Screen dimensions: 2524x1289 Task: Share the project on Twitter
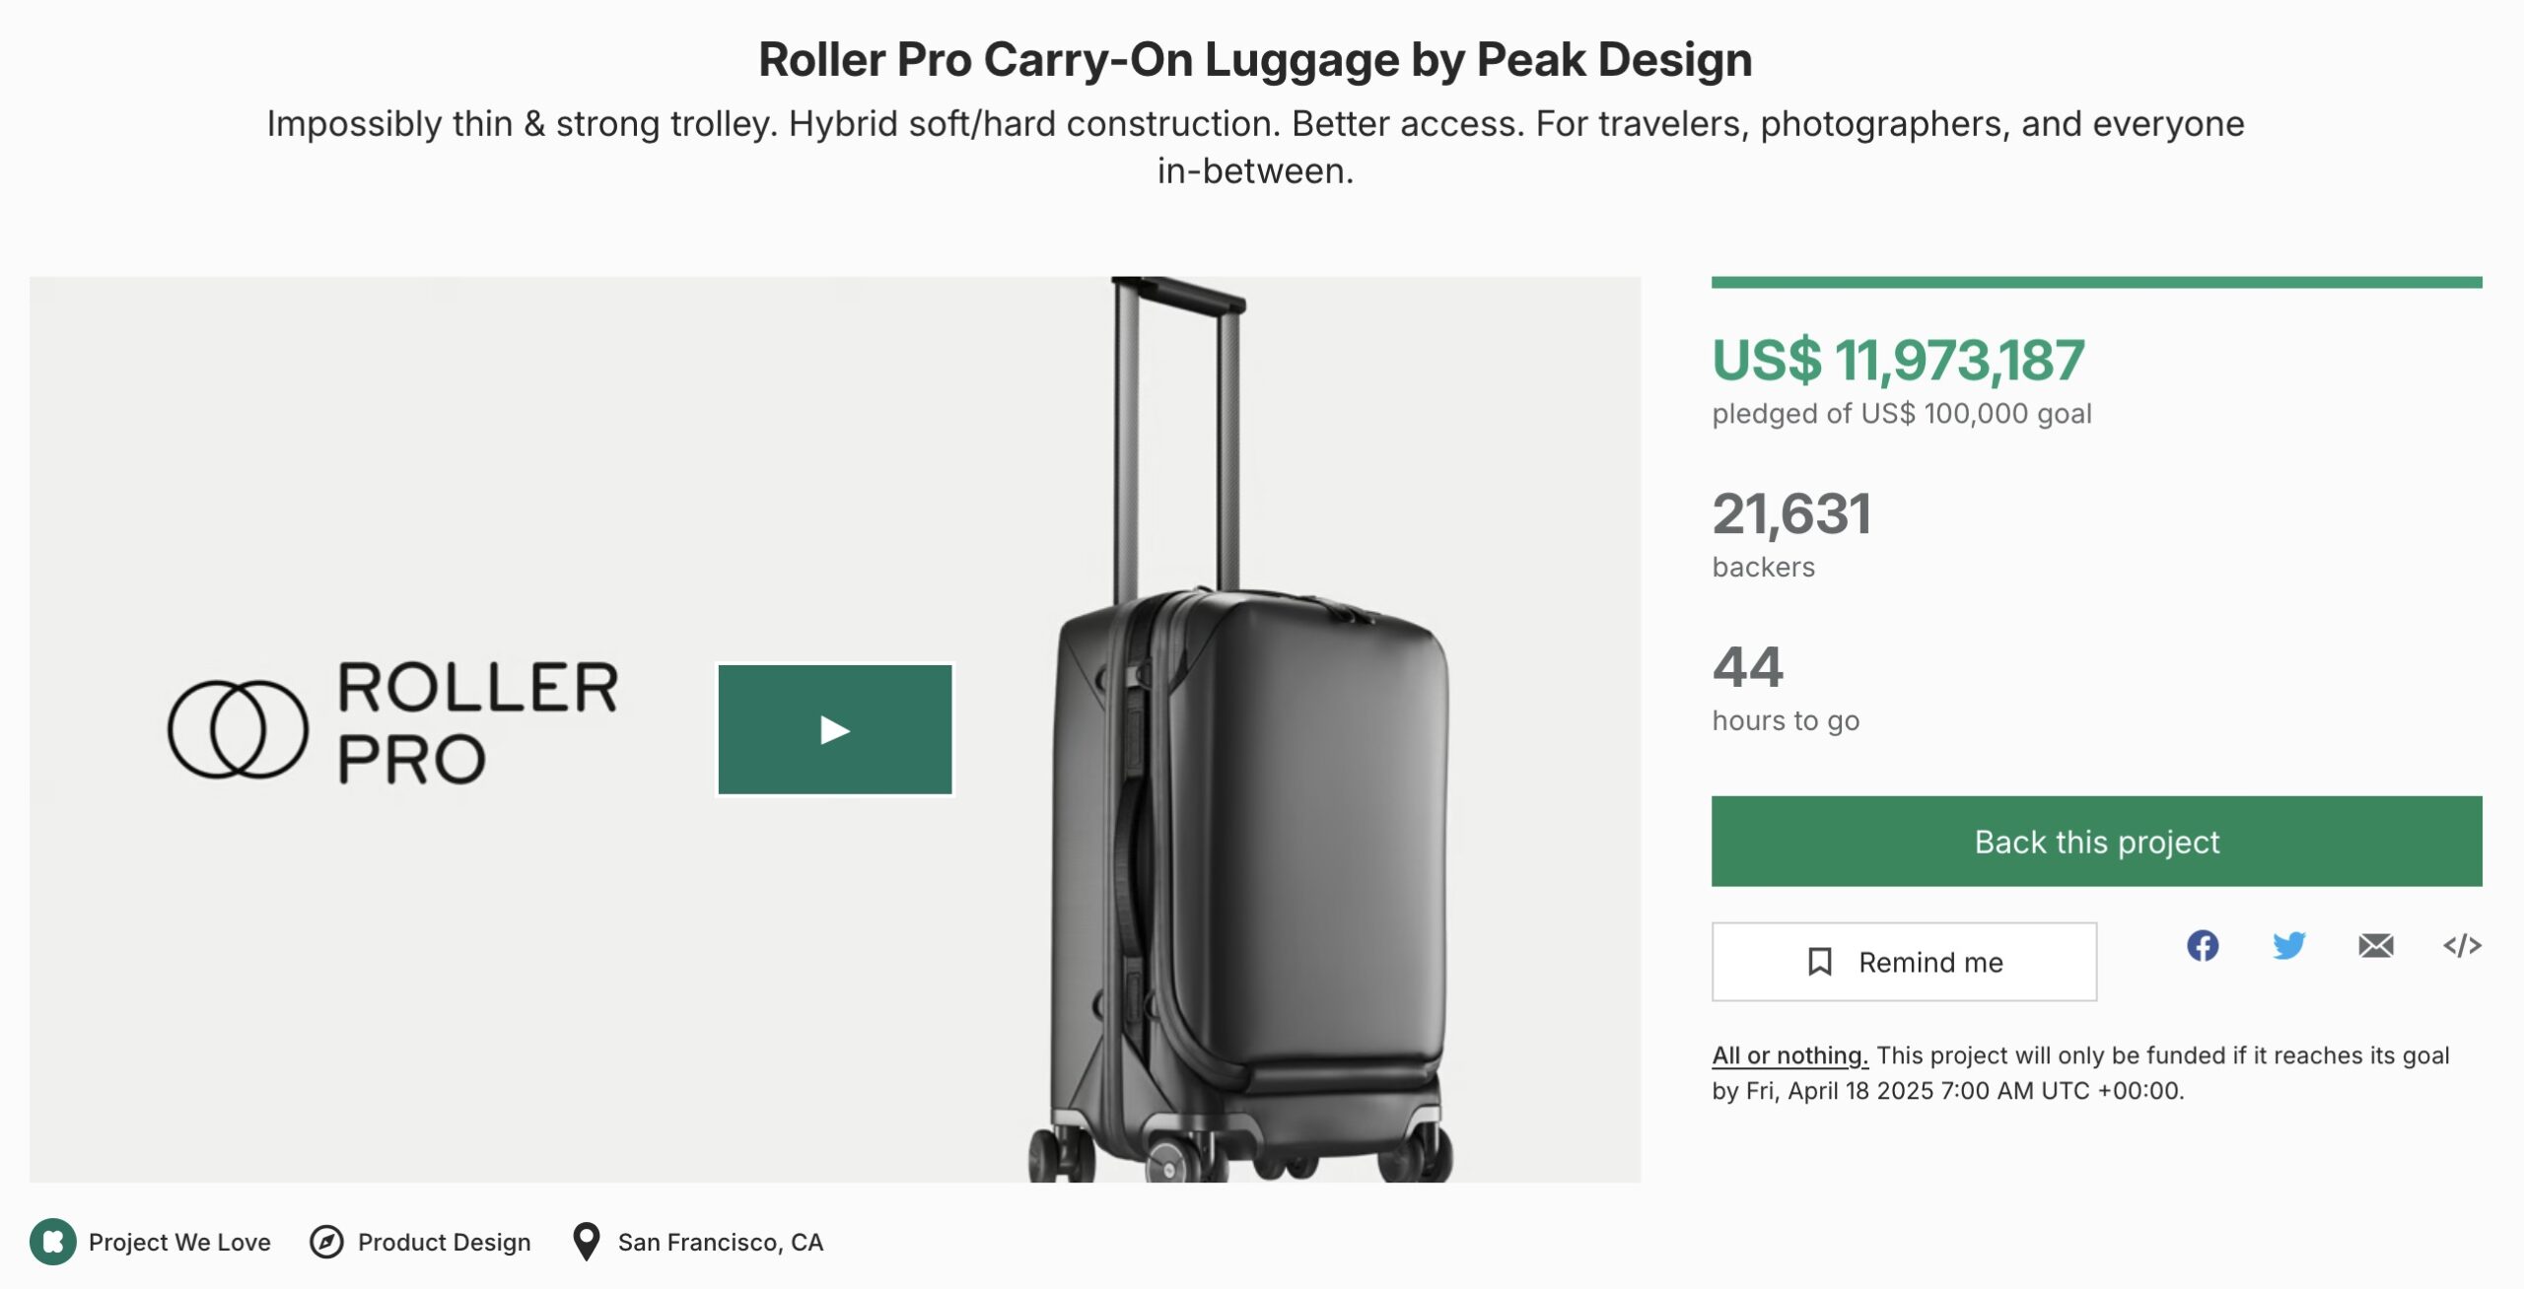point(2289,945)
